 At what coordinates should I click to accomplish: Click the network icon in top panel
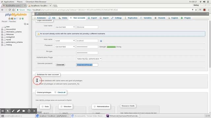(x=200, y=2)
